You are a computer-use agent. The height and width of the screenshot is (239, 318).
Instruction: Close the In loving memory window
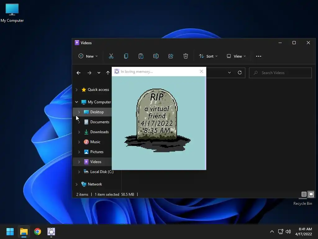click(x=201, y=71)
